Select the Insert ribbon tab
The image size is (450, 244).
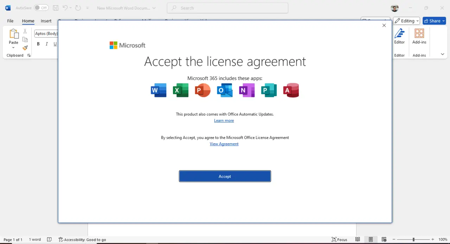pos(46,21)
